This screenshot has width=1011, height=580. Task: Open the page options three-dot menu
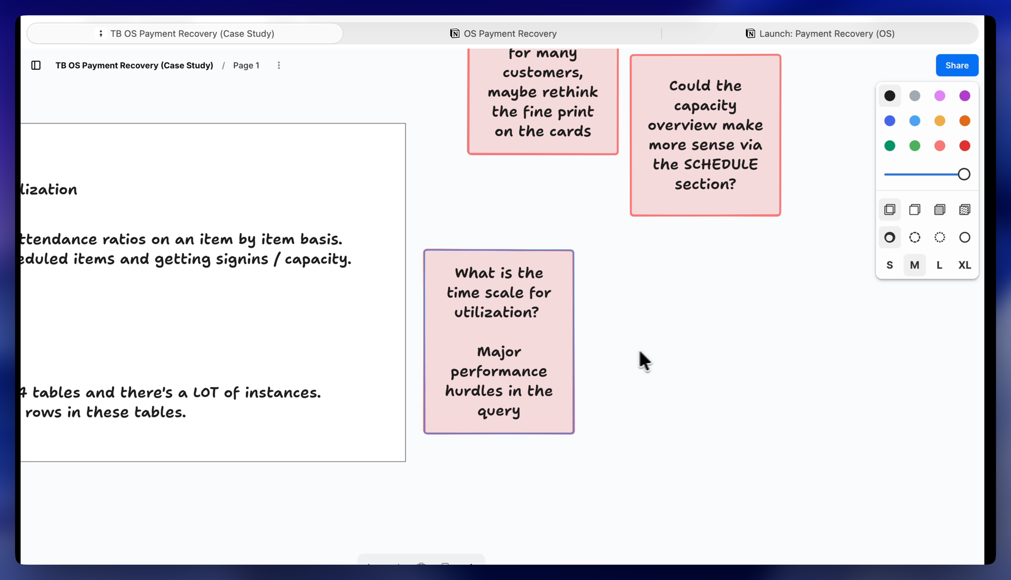click(x=279, y=65)
